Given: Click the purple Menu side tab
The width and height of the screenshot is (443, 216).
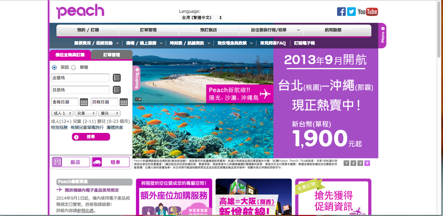Looking at the screenshot, I should pos(382,35).
